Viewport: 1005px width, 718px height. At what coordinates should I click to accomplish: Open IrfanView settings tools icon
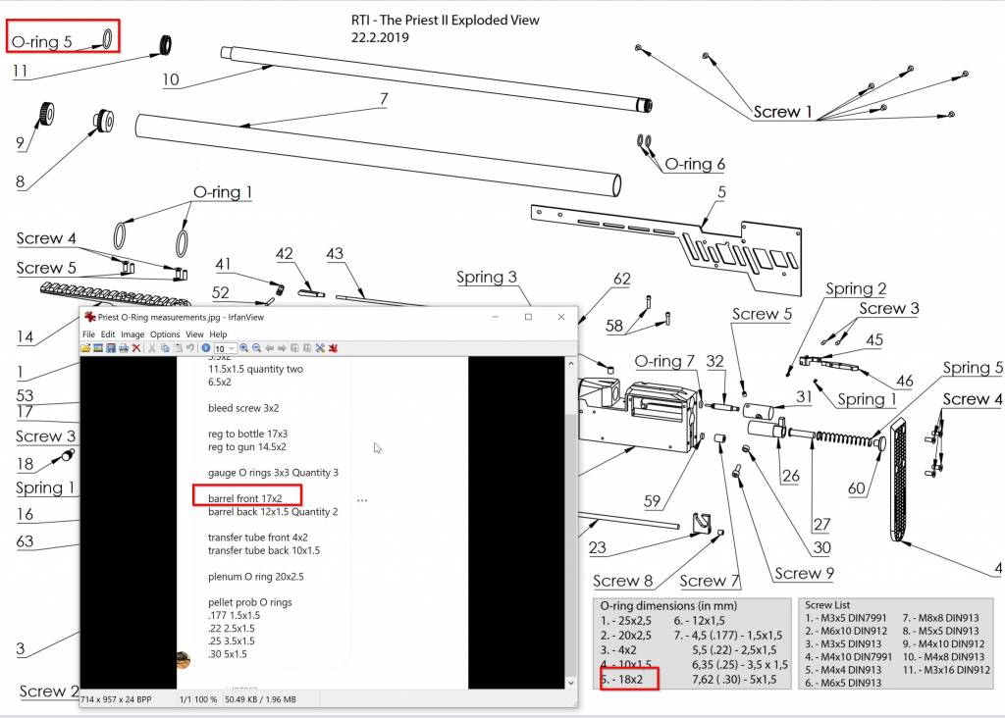coord(321,348)
